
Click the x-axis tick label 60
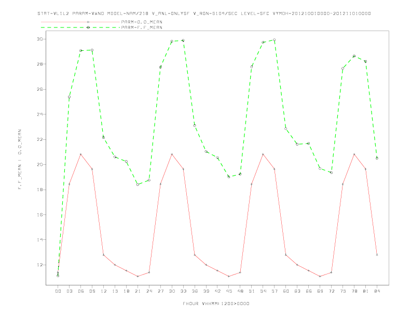[x=286, y=291]
